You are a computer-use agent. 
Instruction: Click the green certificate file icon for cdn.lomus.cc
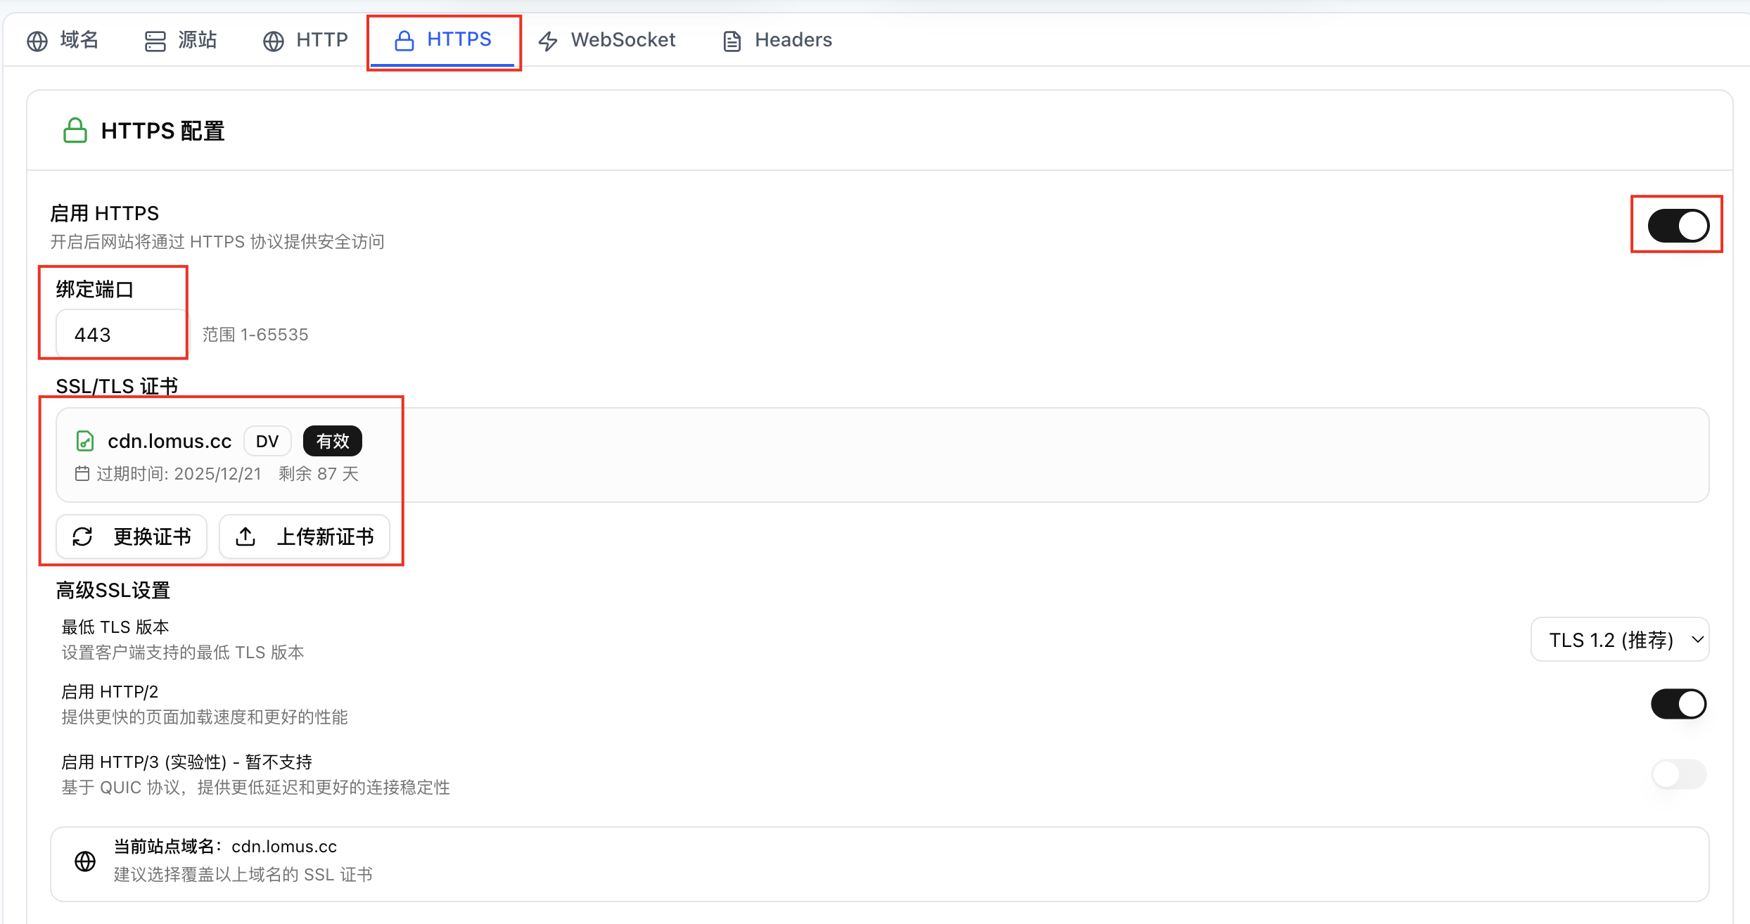coord(84,441)
